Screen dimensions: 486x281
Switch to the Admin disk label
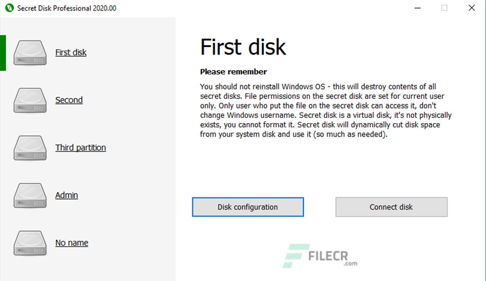[66, 195]
